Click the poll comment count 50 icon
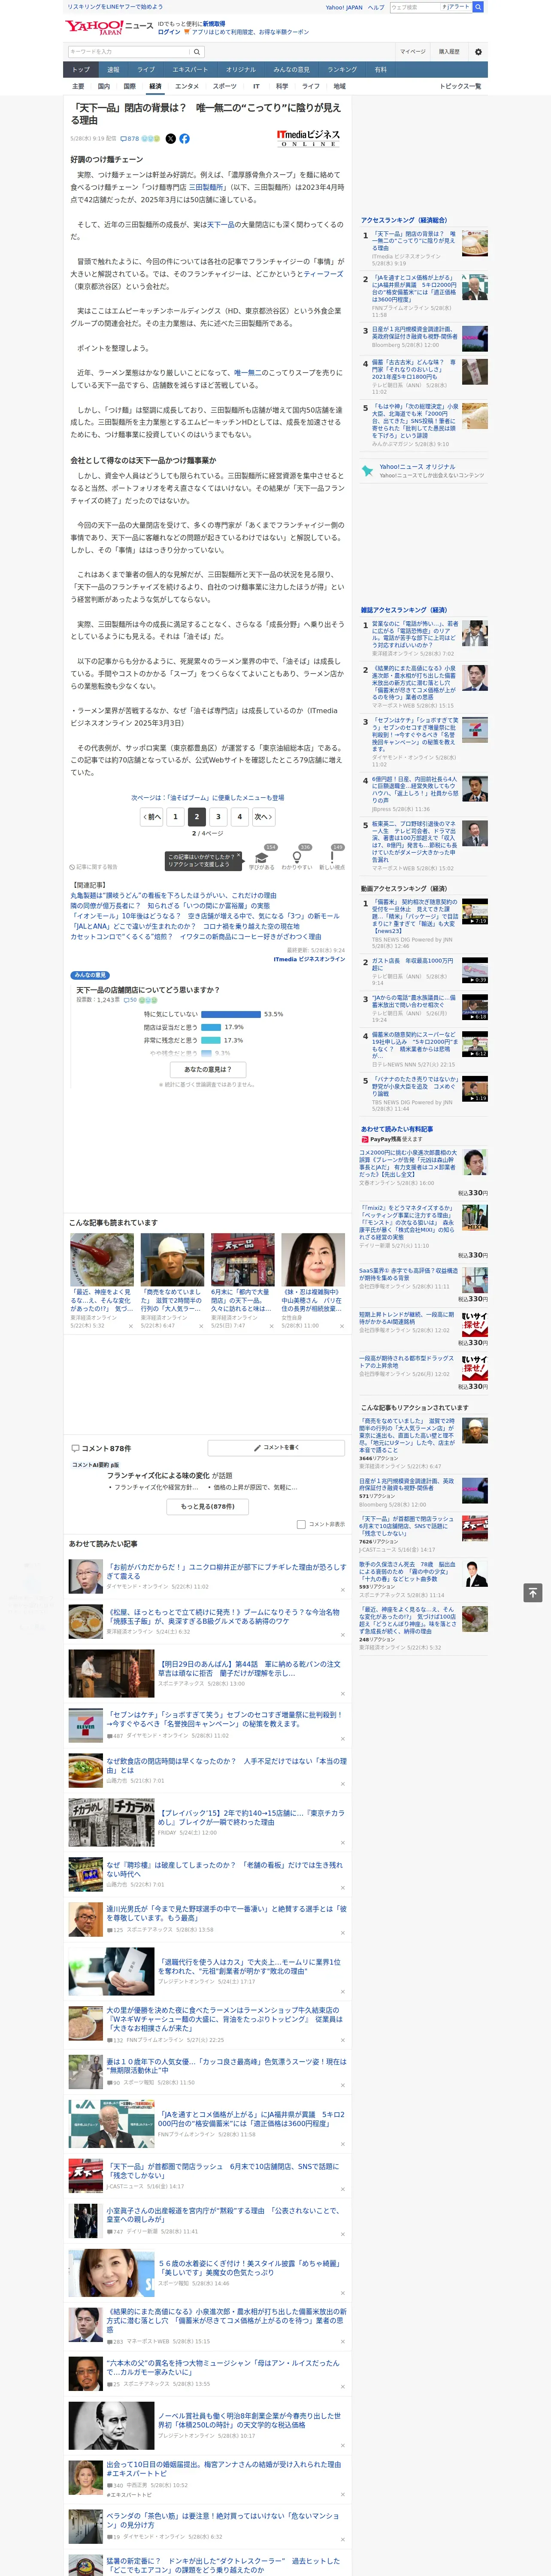Image resolution: width=551 pixels, height=2576 pixels. point(129,999)
